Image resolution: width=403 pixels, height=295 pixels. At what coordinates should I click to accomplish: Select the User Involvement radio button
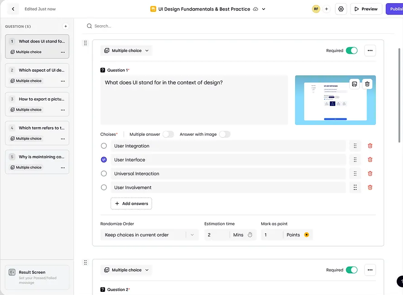click(x=104, y=187)
